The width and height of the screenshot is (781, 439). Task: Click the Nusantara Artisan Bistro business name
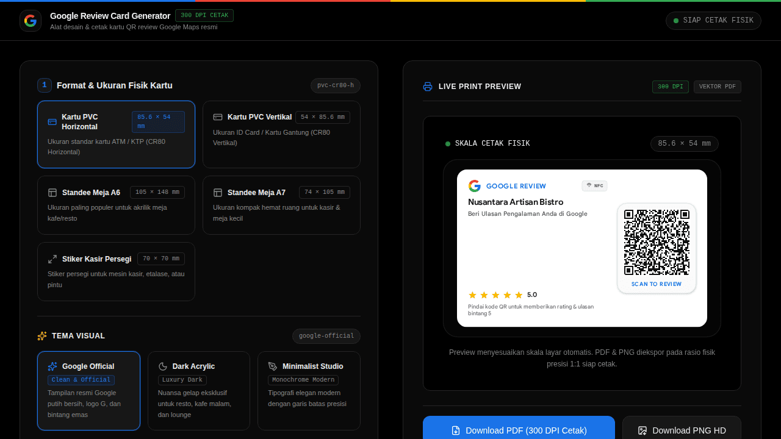click(x=516, y=202)
